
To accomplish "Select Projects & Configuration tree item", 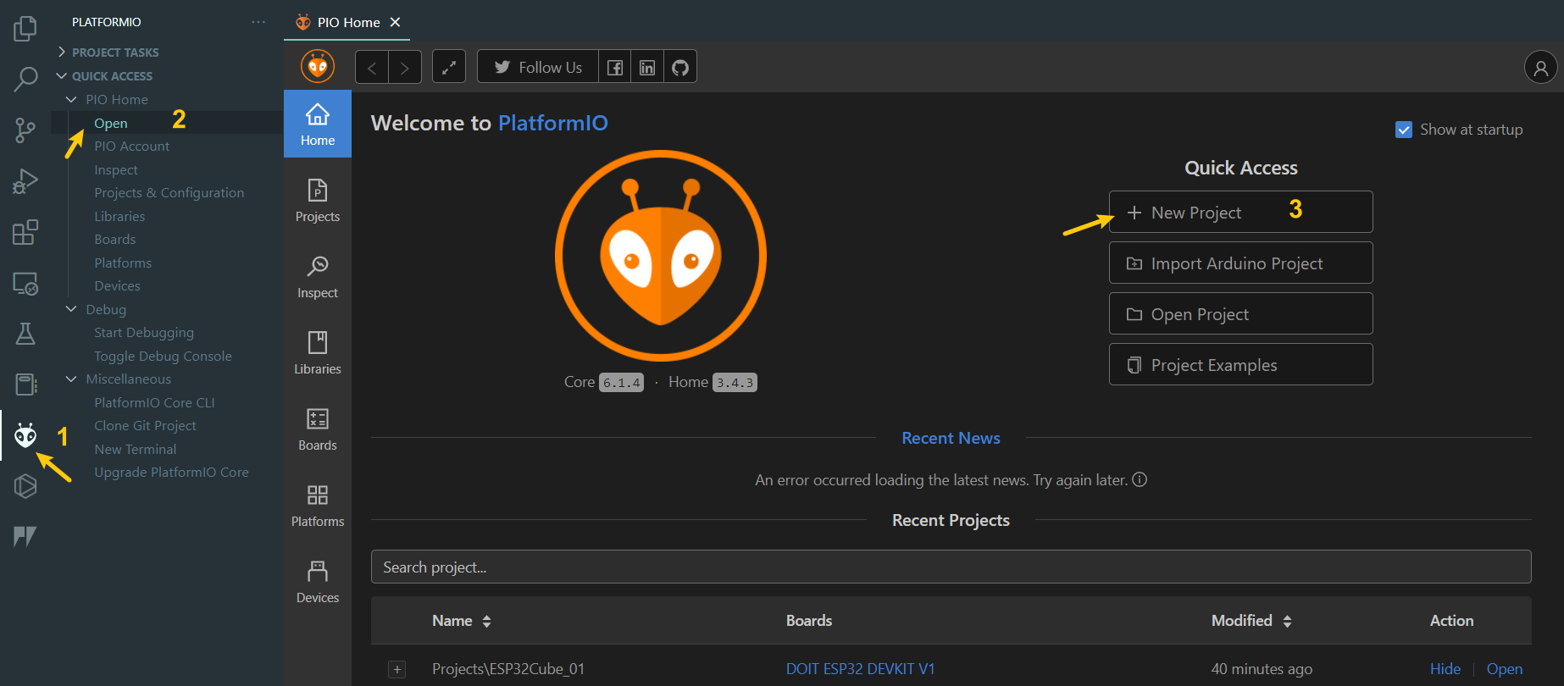I will click(169, 192).
